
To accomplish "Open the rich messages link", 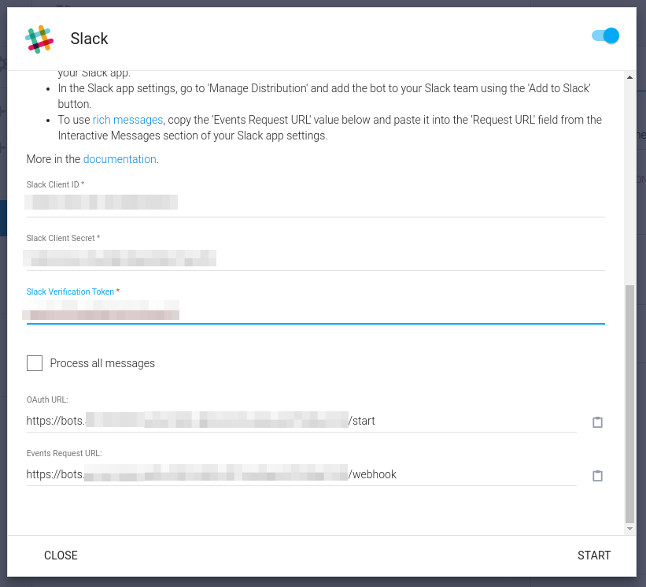I will (127, 120).
